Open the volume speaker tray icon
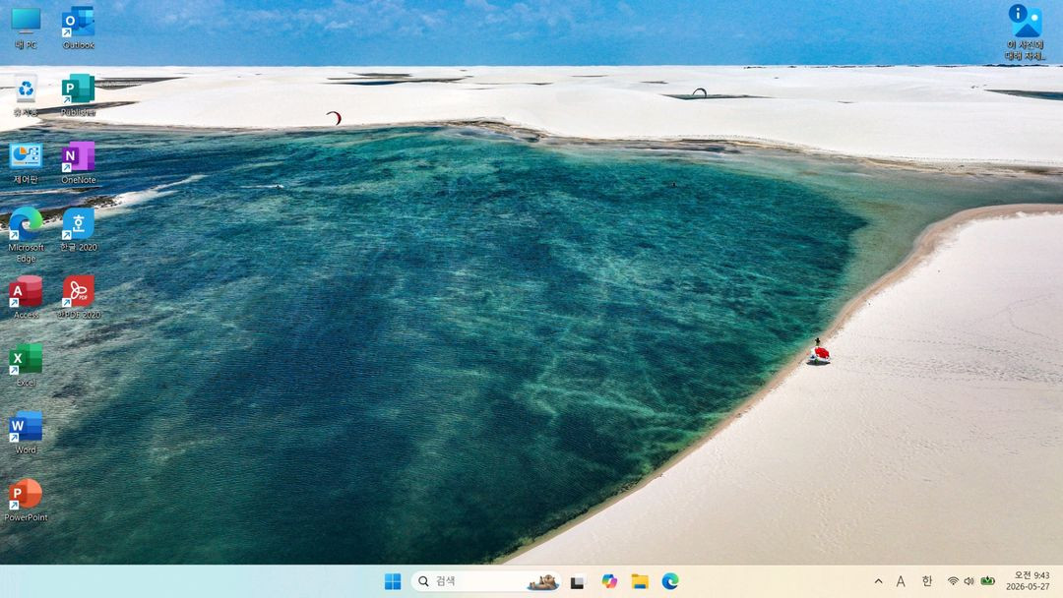 pos(969,581)
